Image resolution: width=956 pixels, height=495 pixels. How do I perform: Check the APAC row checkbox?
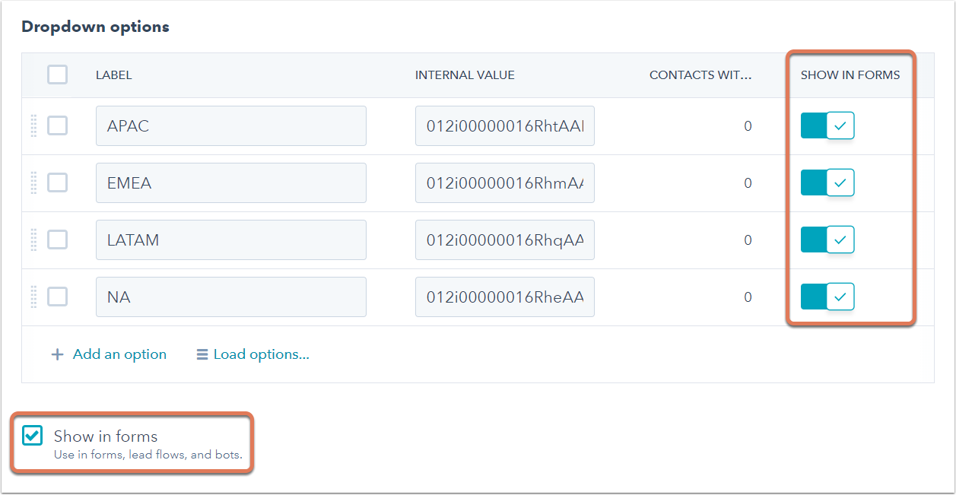point(57,125)
